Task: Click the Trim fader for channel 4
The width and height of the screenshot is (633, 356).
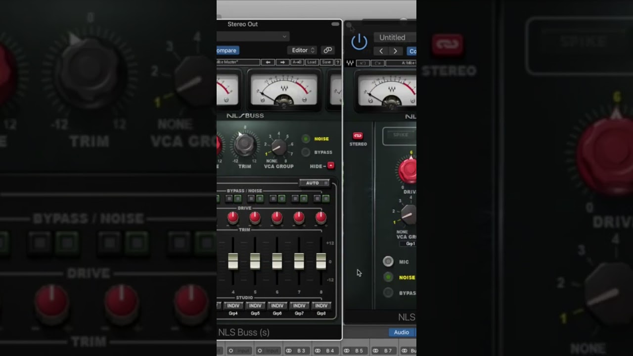Action: (x=233, y=261)
